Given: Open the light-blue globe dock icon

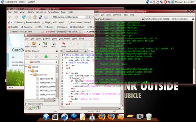Looking at the screenshot, I should click(x=46, y=117).
